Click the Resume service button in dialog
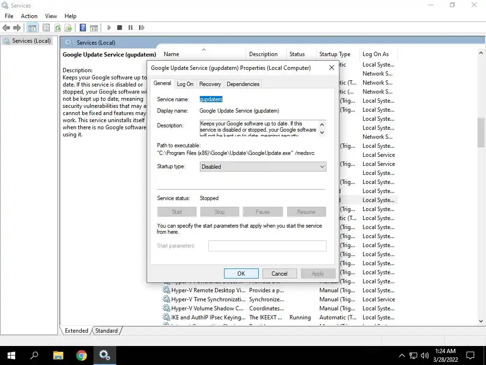The height and width of the screenshot is (365, 486). (x=306, y=211)
